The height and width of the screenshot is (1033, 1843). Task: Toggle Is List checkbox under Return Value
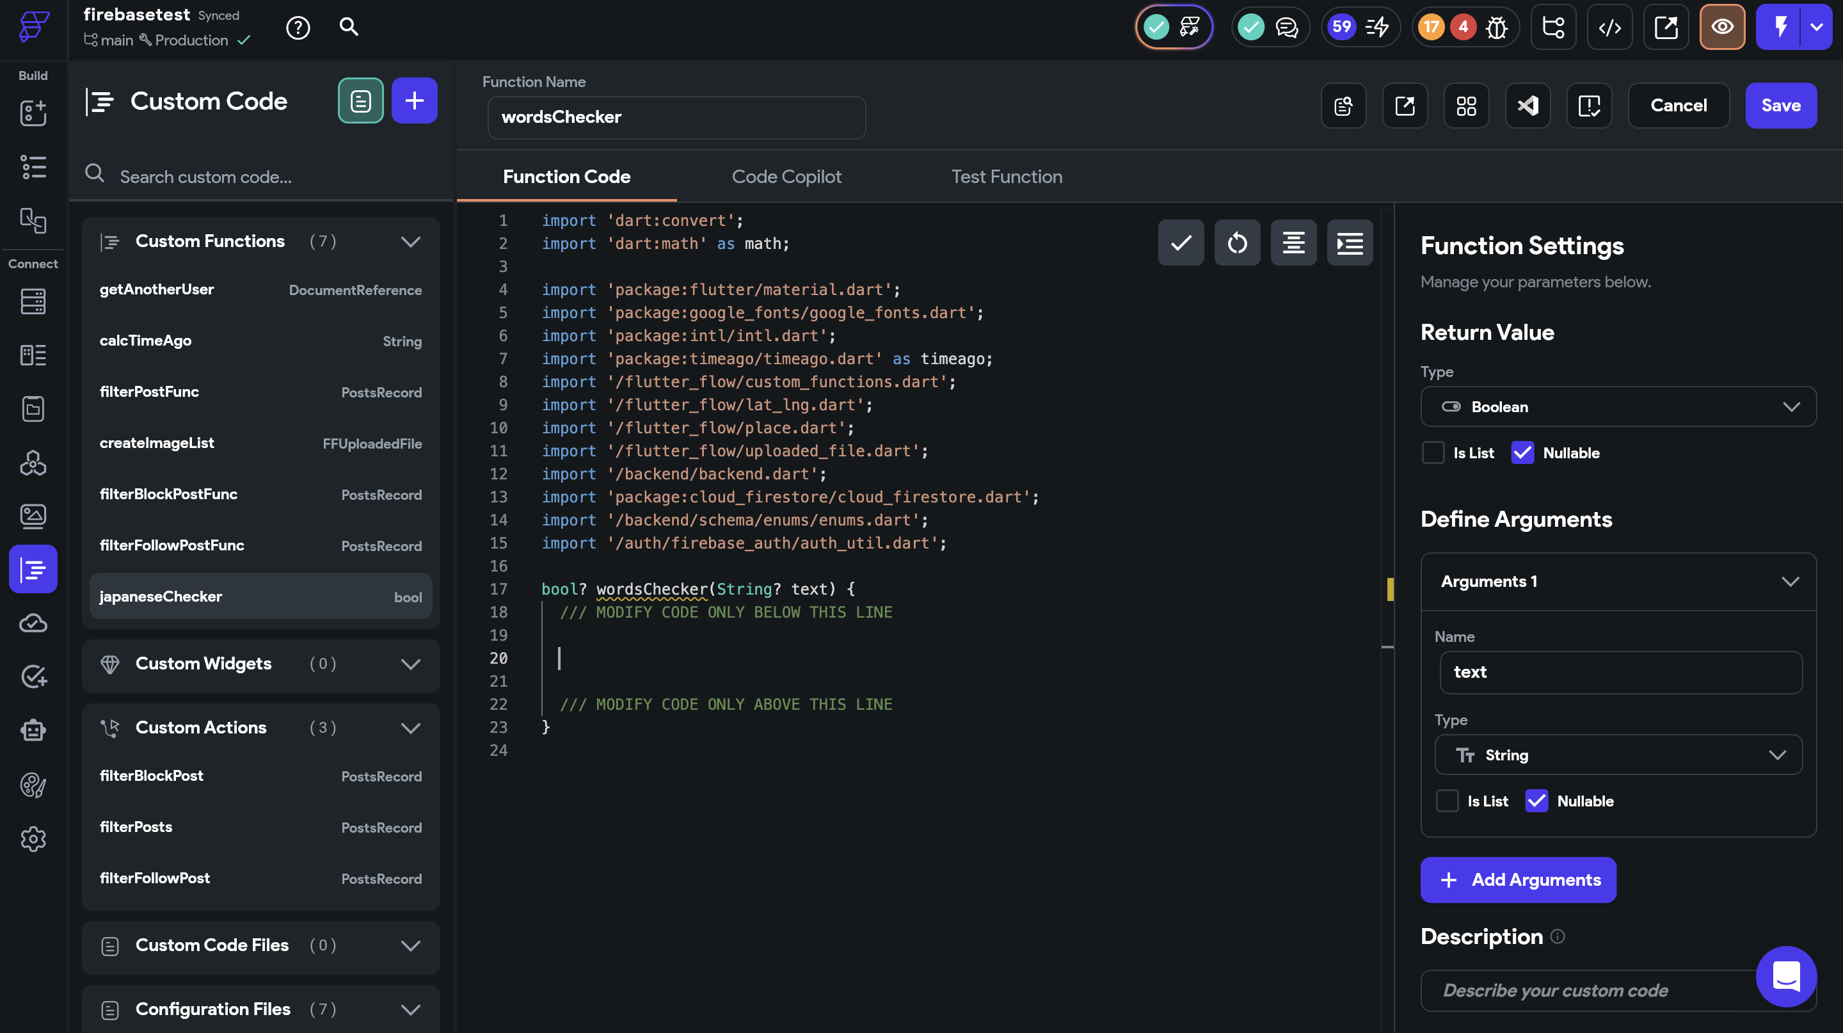coord(1433,453)
